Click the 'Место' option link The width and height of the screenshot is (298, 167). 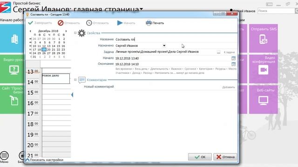[232, 69]
